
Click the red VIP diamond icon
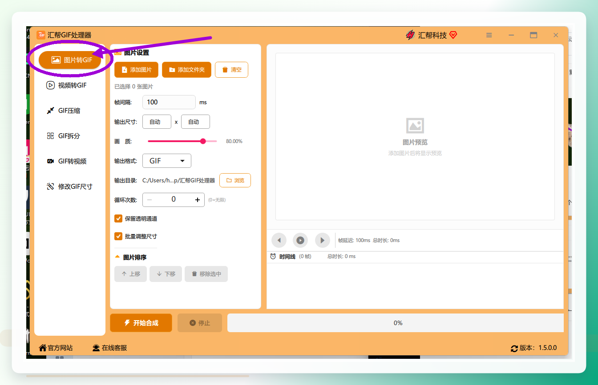[453, 35]
